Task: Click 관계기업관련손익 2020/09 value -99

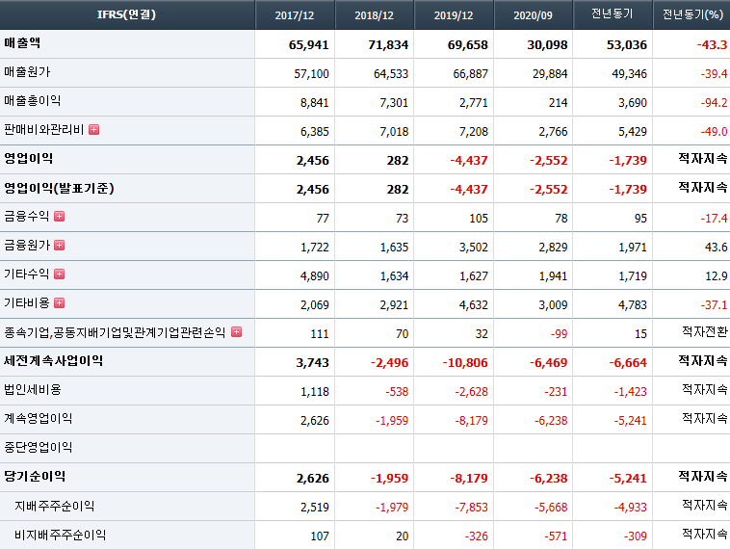Action: pos(559,334)
